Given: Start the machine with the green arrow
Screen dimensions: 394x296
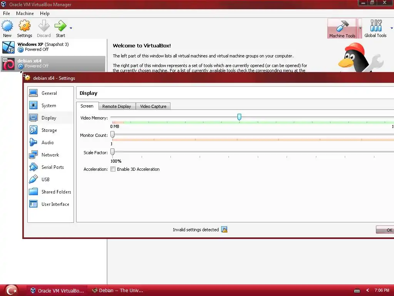Looking at the screenshot, I should (x=60, y=26).
